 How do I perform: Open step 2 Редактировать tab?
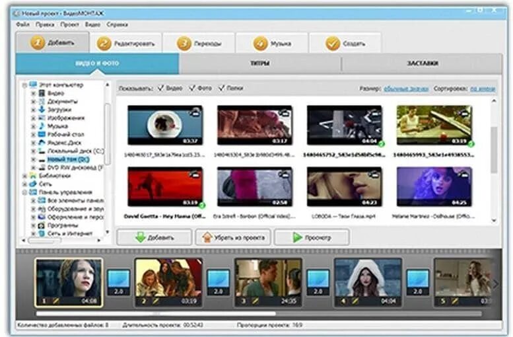click(125, 43)
